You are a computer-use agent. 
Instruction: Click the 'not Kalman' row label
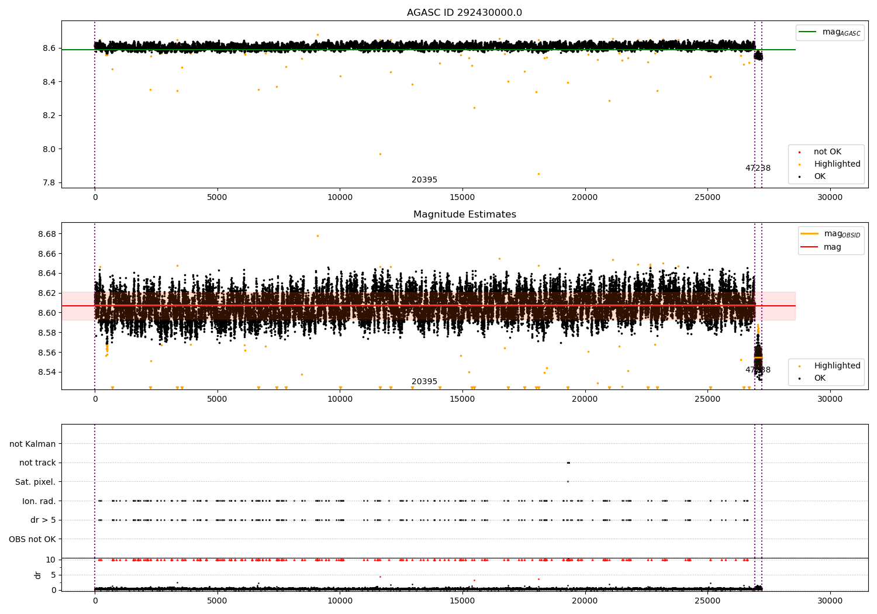pyautogui.click(x=33, y=444)
